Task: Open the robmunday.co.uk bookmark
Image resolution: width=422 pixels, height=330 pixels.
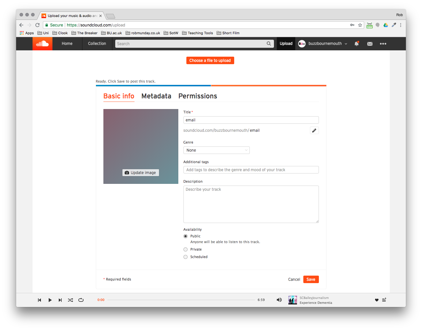Action: coord(143,33)
